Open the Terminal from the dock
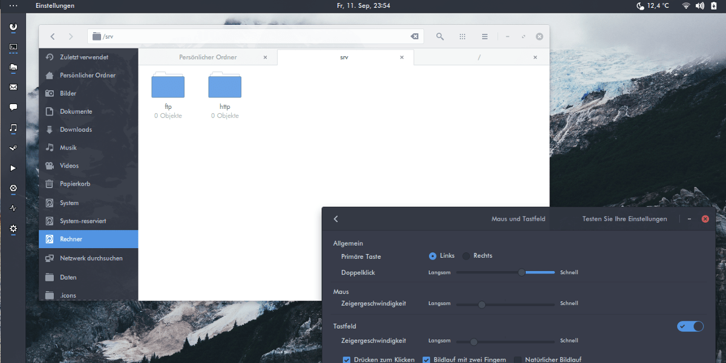726x363 pixels. click(x=13, y=47)
